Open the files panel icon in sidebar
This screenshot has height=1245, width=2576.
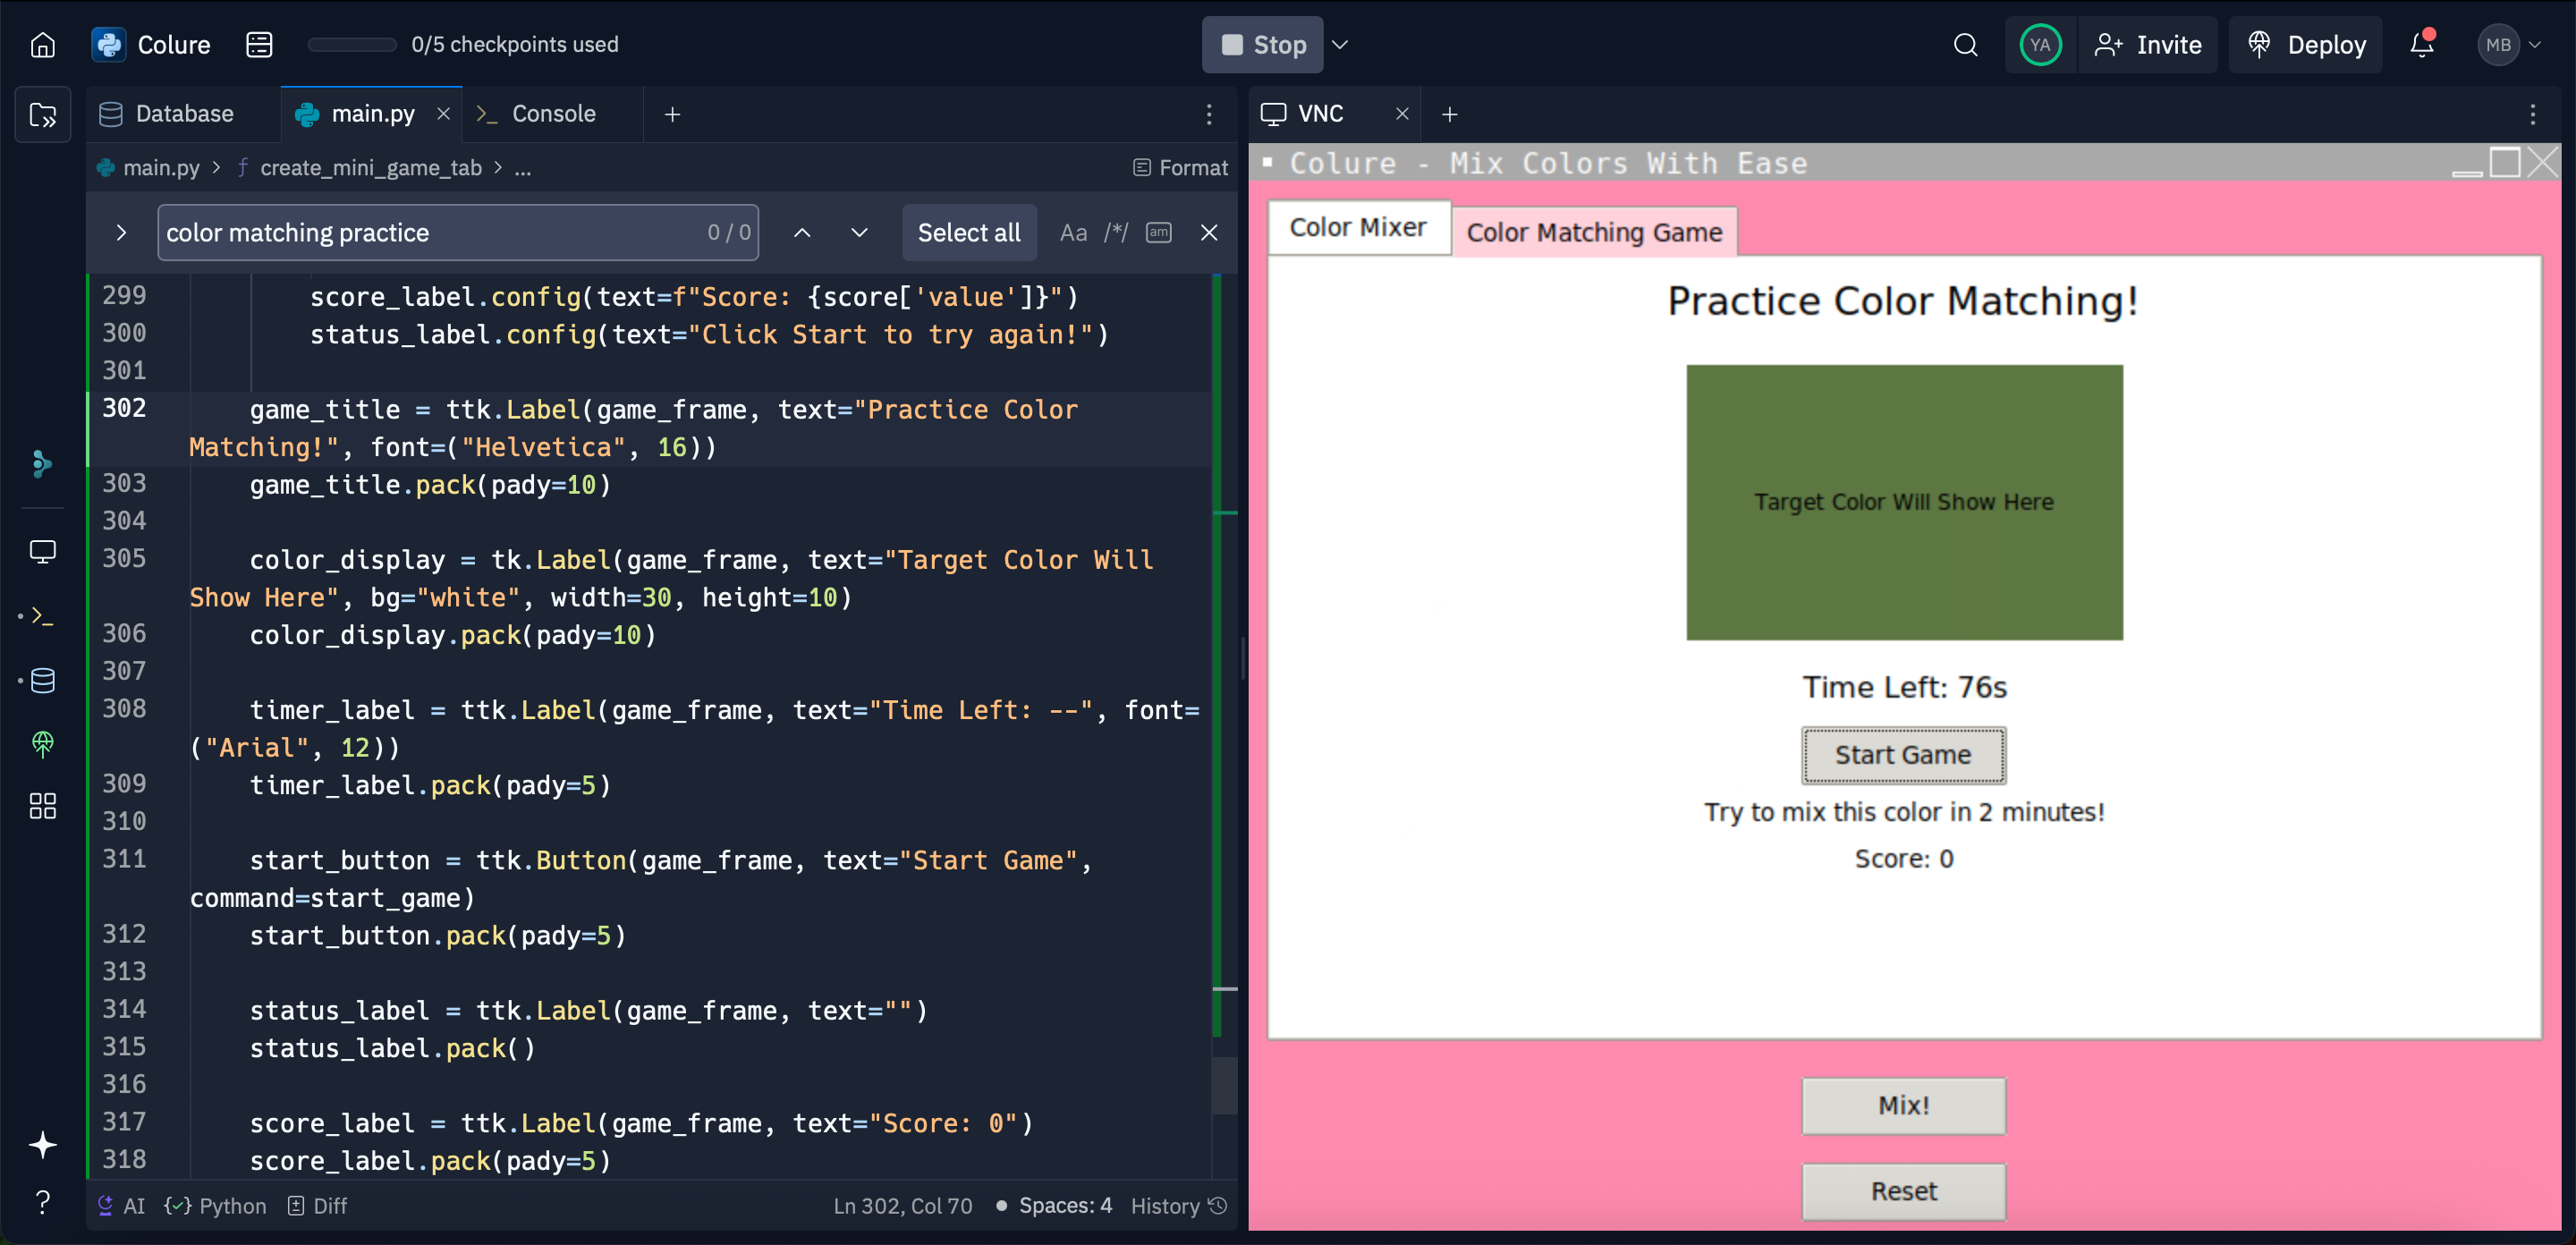[43, 115]
